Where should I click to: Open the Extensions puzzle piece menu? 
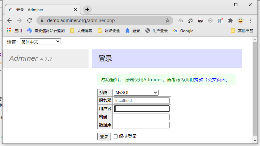tap(230, 20)
